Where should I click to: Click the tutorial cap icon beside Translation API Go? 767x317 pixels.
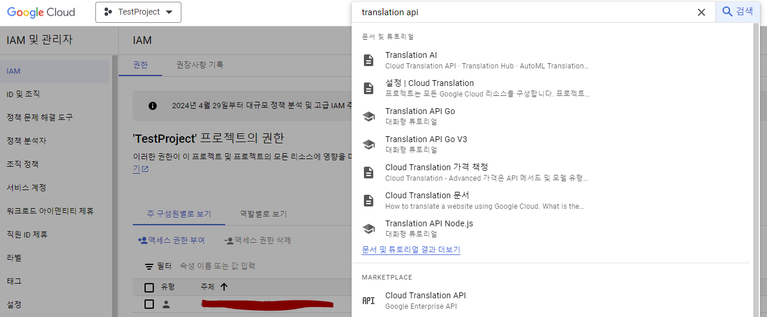point(369,116)
